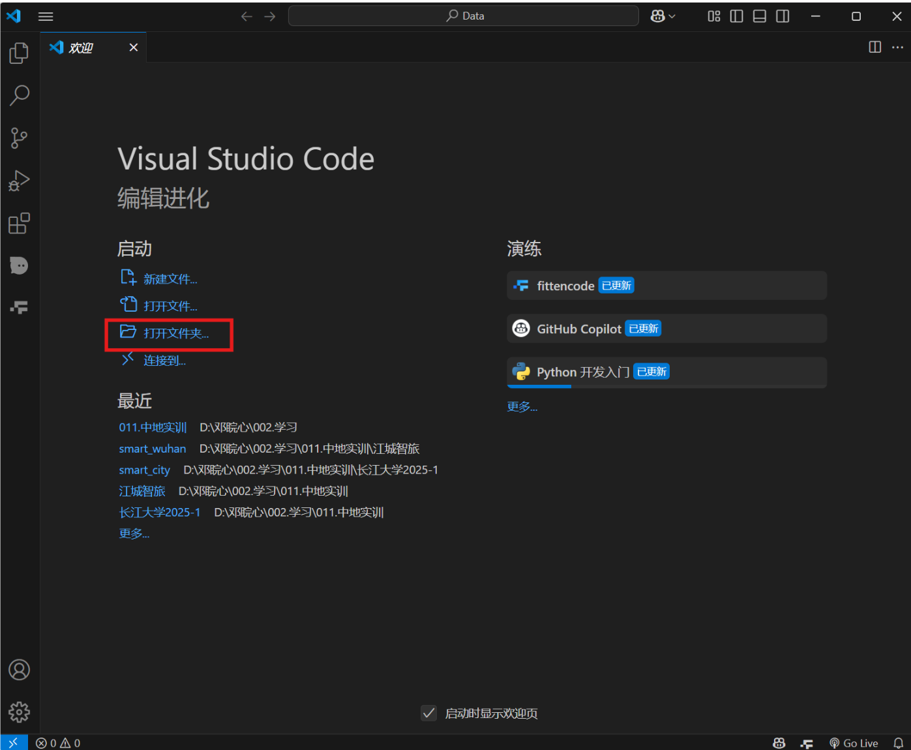Click path text D:\邓晥心\002.学习\011.中地实训\江城智旅
Screen dimensions: 911x750
pyautogui.click(x=309, y=449)
